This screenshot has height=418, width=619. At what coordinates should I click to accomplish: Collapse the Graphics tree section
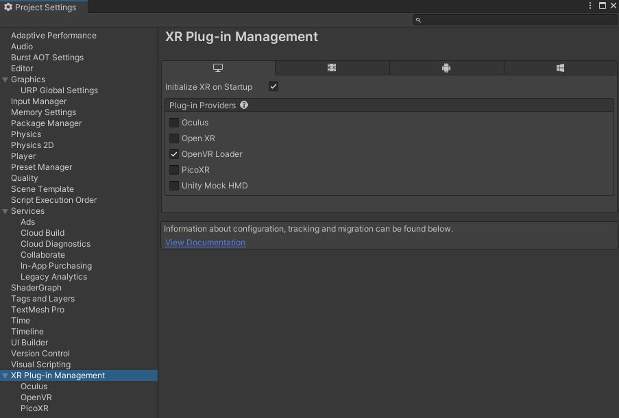click(x=5, y=80)
